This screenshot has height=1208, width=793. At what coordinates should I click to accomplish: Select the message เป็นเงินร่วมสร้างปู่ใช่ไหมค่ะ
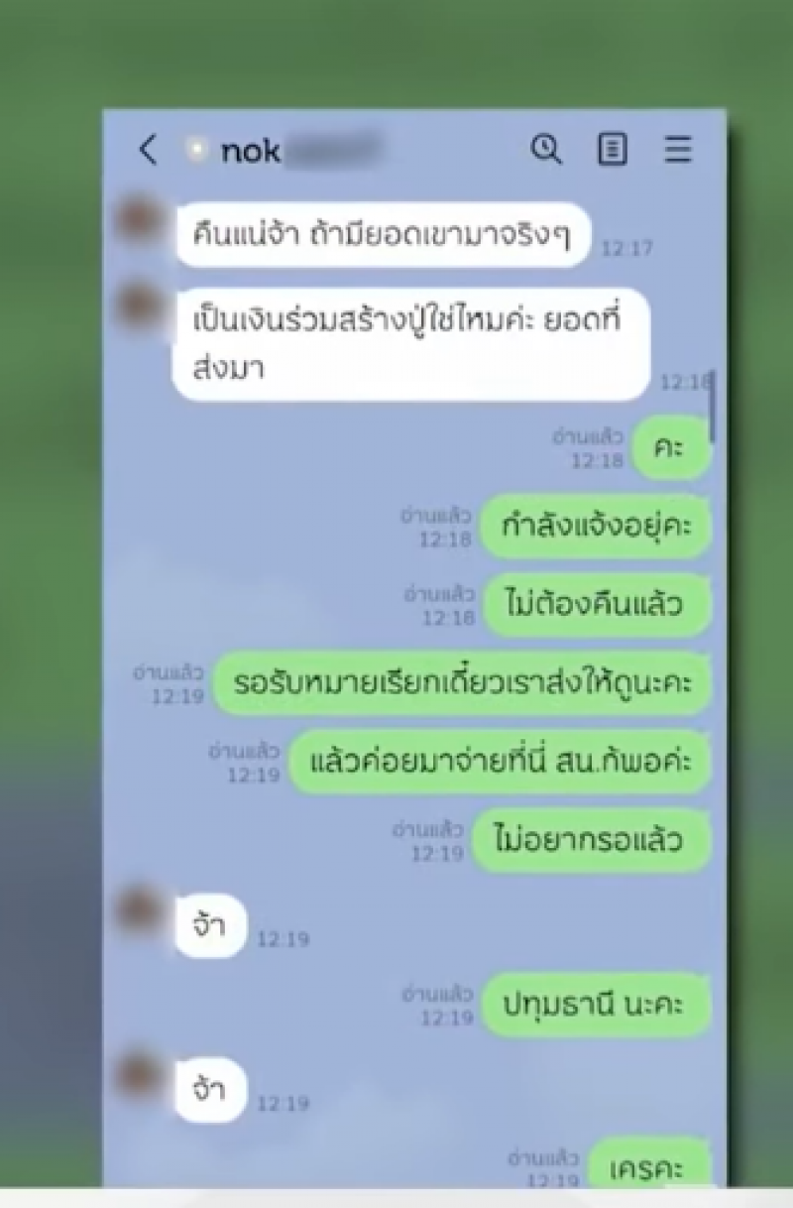point(411,344)
